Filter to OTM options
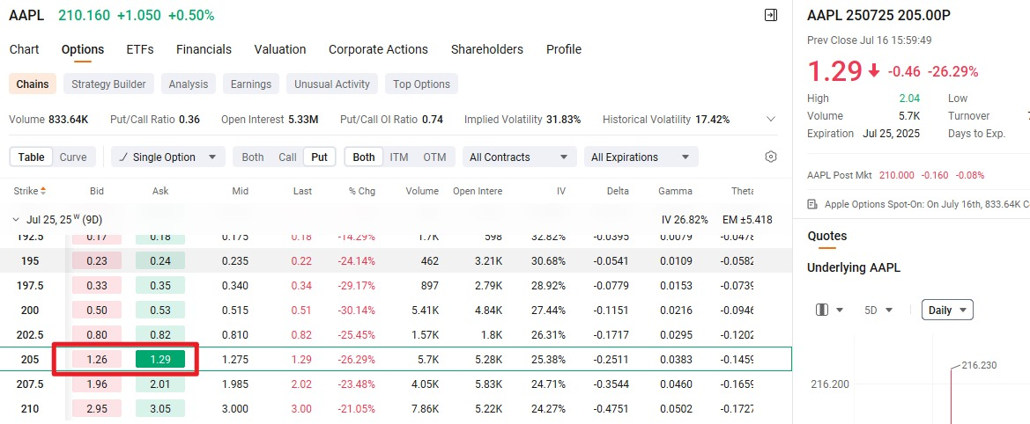This screenshot has height=424, width=1030. (434, 157)
